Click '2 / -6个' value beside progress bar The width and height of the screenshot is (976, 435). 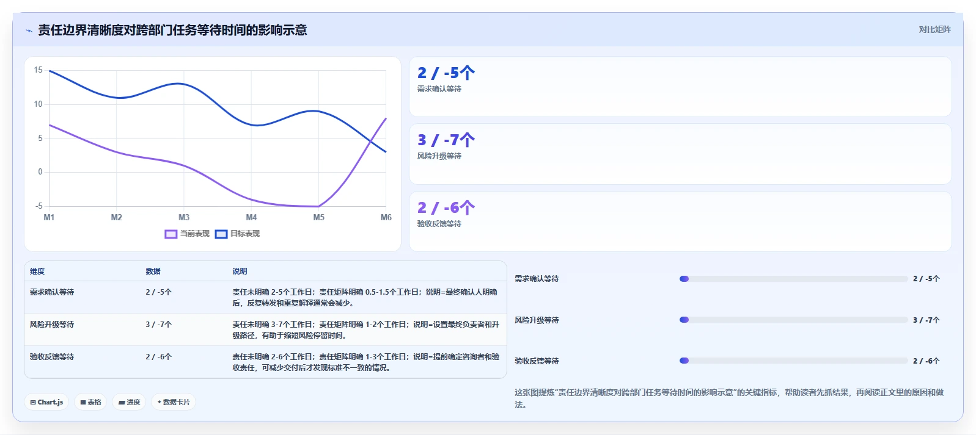point(926,361)
